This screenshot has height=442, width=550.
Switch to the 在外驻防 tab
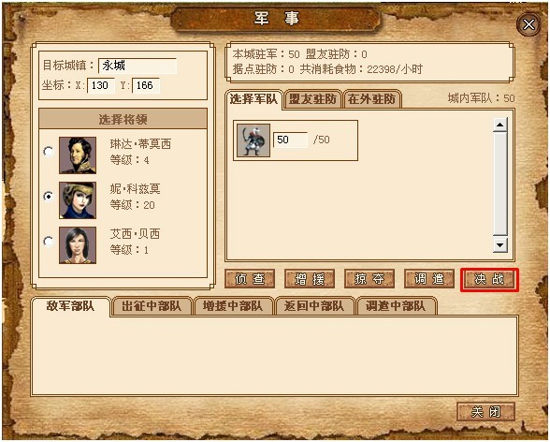pos(372,99)
